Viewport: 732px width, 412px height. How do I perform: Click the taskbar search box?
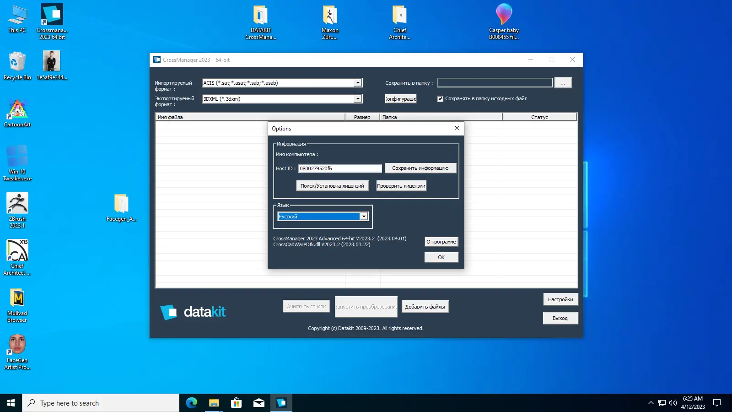[x=101, y=403]
